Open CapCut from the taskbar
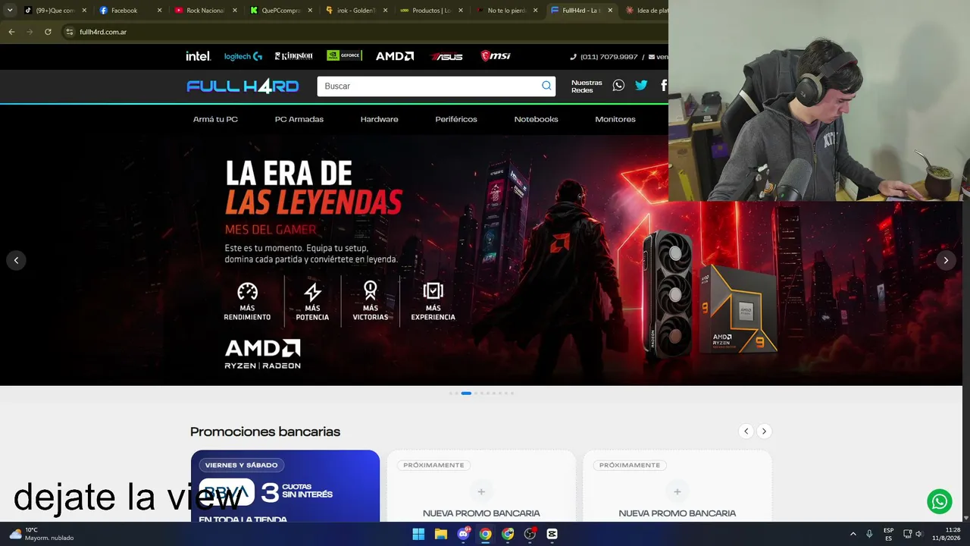This screenshot has width=970, height=546. (x=552, y=534)
